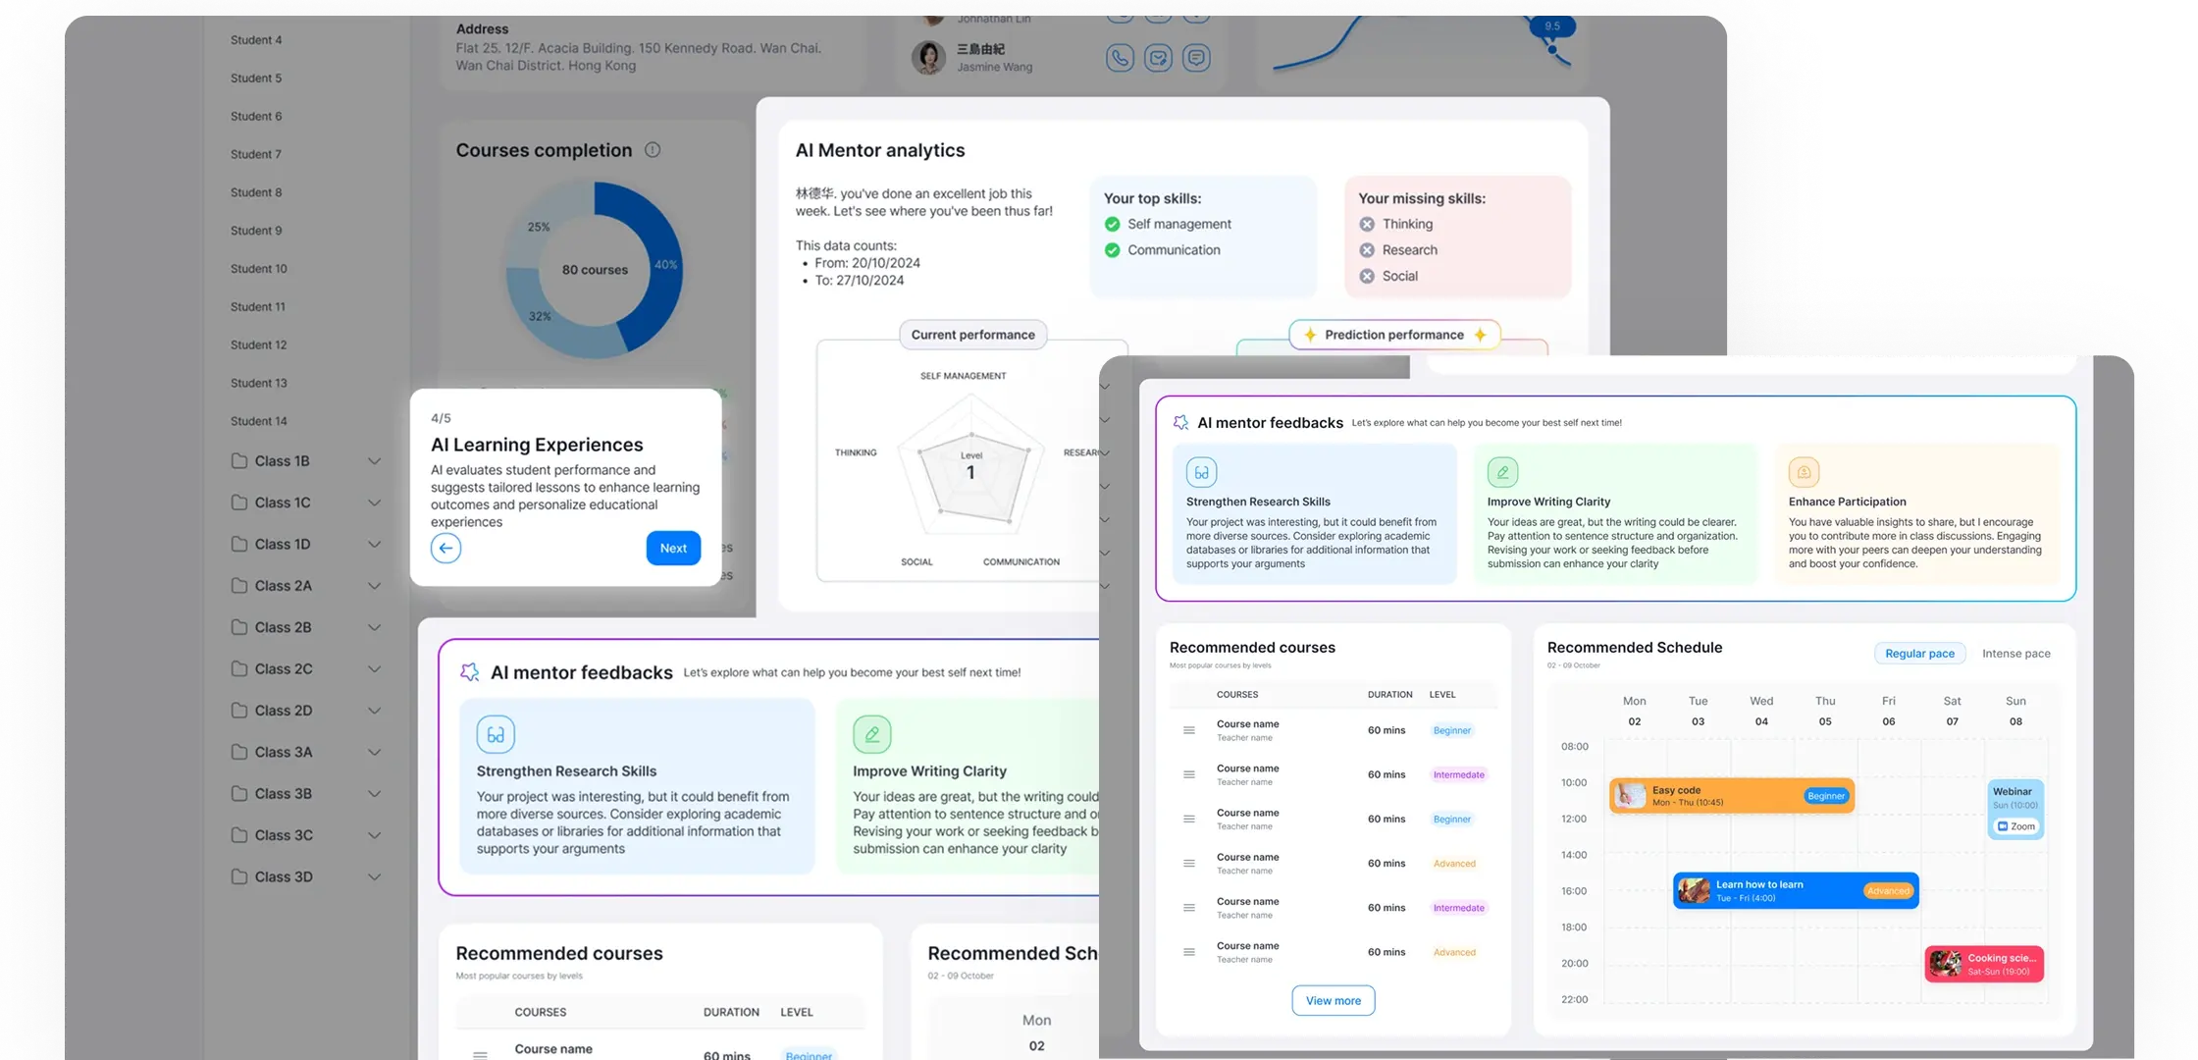Click the Next button in the tour

point(673,549)
